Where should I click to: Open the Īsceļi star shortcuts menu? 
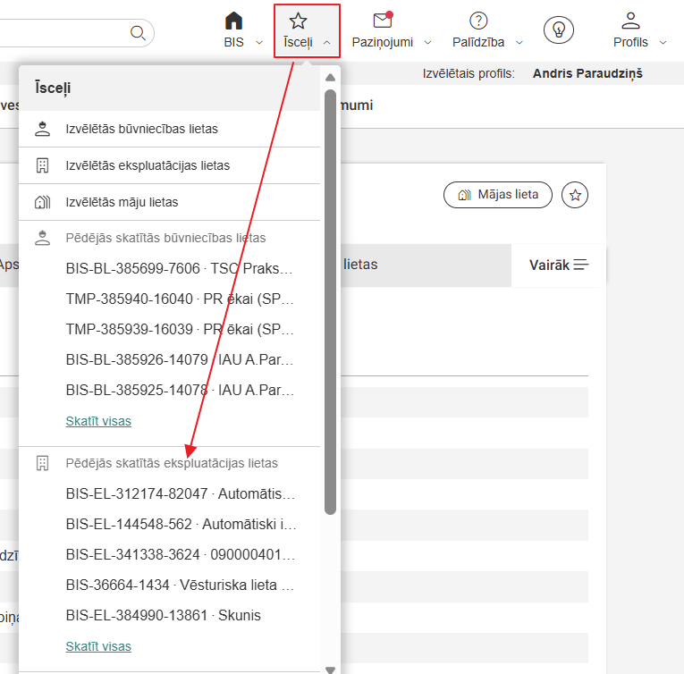click(299, 21)
